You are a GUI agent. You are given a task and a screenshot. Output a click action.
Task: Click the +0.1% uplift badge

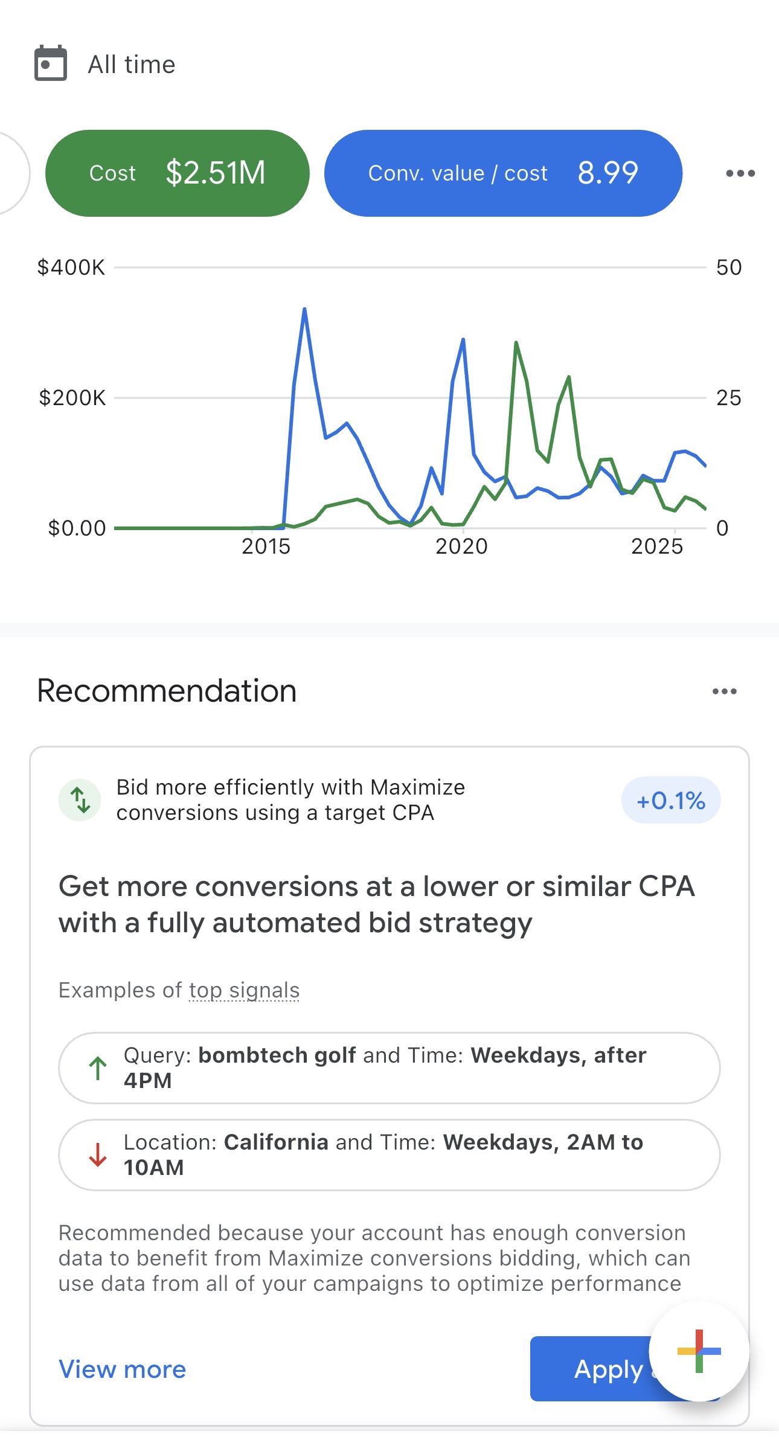(x=670, y=801)
